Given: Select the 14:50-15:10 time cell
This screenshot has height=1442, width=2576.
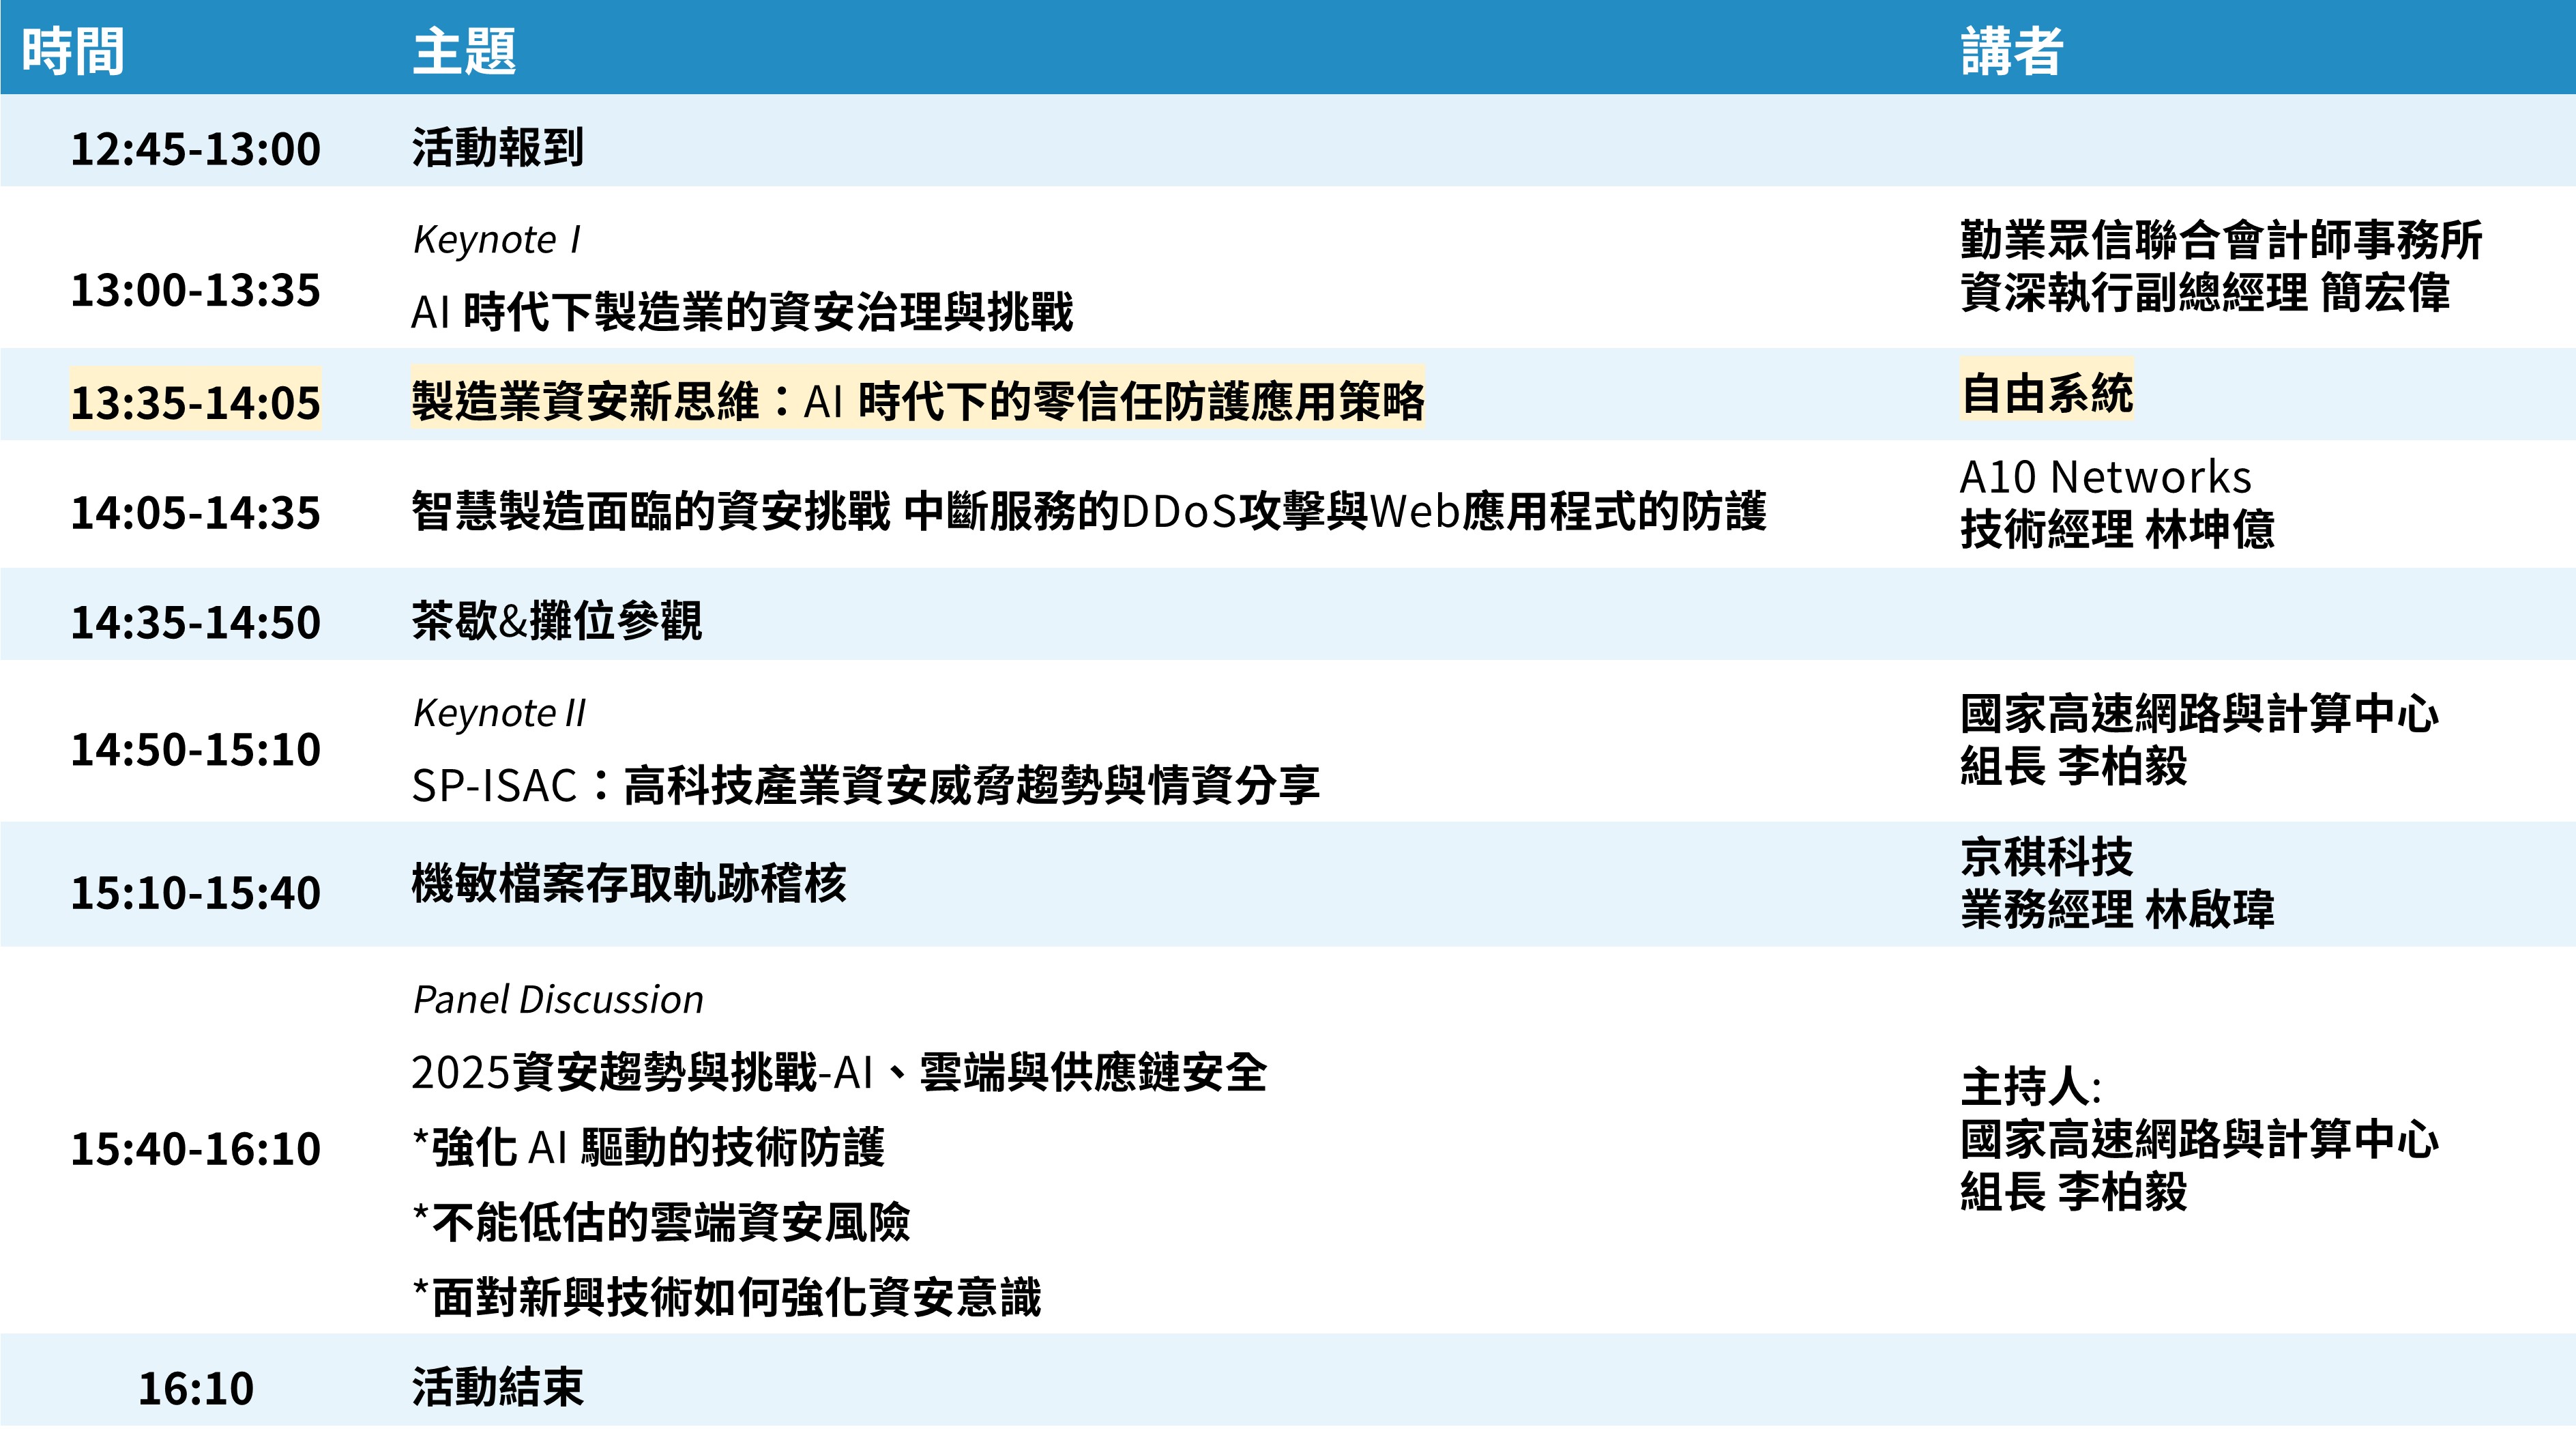Looking at the screenshot, I should tap(196, 749).
